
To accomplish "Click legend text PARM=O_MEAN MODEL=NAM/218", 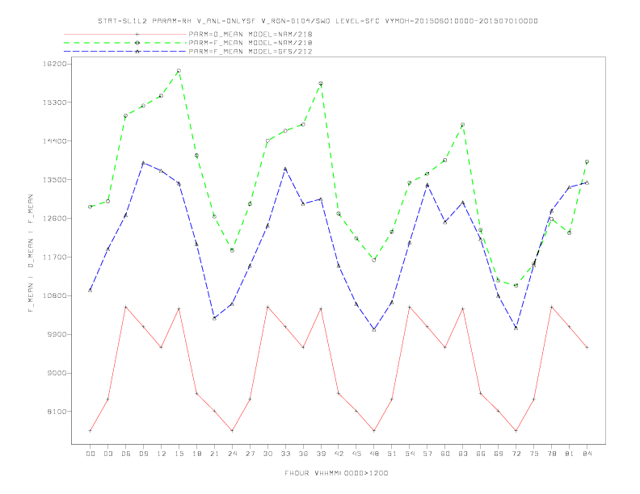I will click(x=251, y=34).
